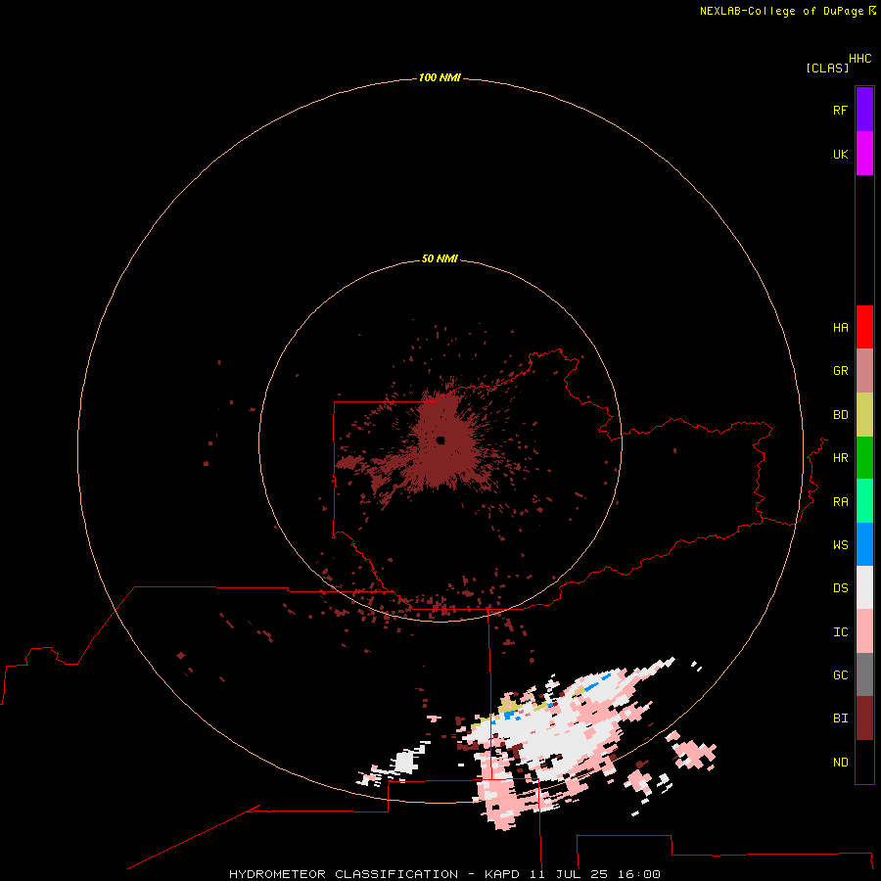This screenshot has height=881, width=881.
Task: Click the DS white legend swatch
Action: pyautogui.click(x=864, y=587)
